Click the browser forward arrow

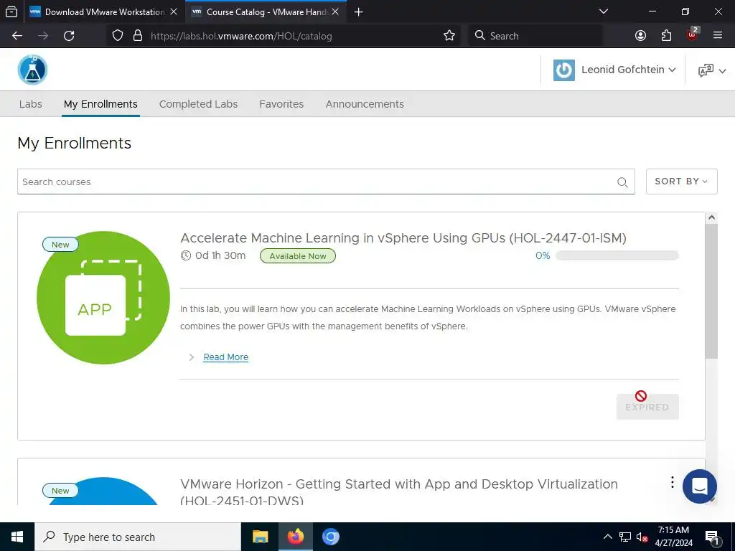pyautogui.click(x=43, y=36)
